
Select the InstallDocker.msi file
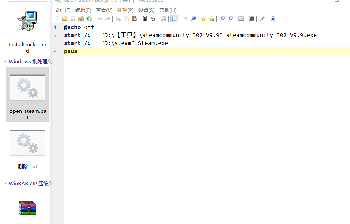coord(27,28)
